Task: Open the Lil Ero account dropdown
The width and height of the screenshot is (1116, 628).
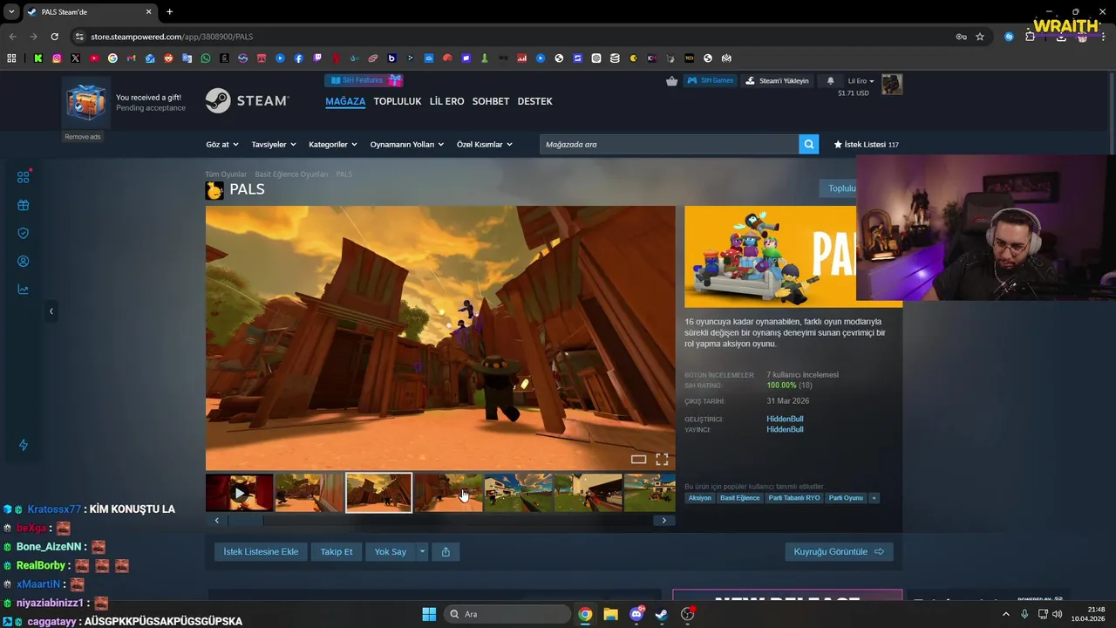Action: [x=861, y=81]
